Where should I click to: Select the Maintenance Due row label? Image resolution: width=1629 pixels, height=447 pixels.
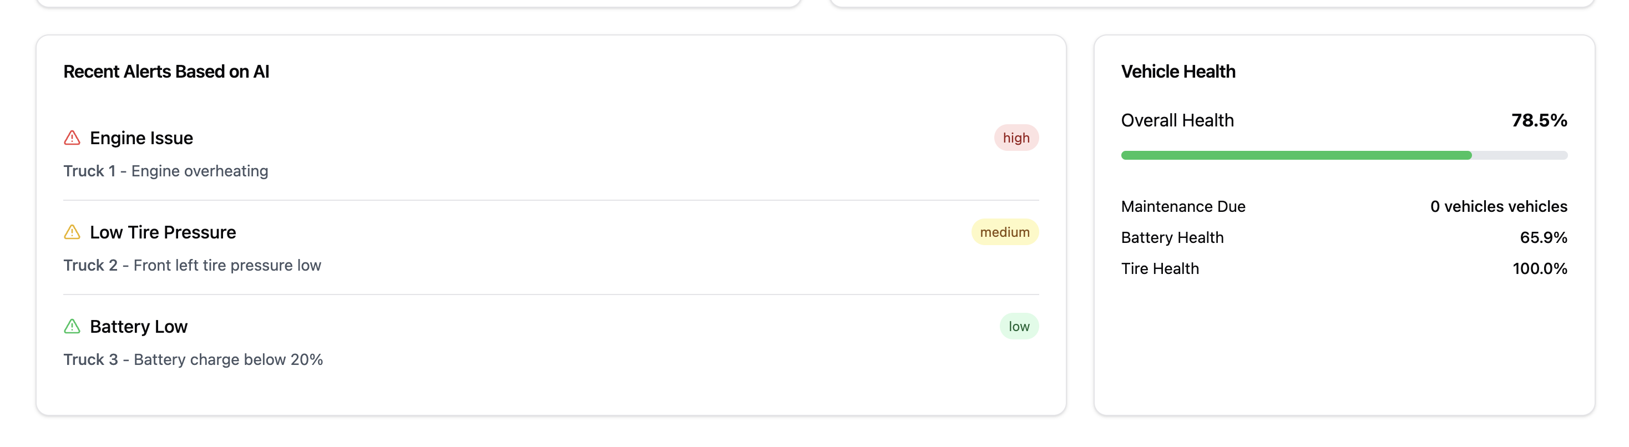click(1182, 206)
